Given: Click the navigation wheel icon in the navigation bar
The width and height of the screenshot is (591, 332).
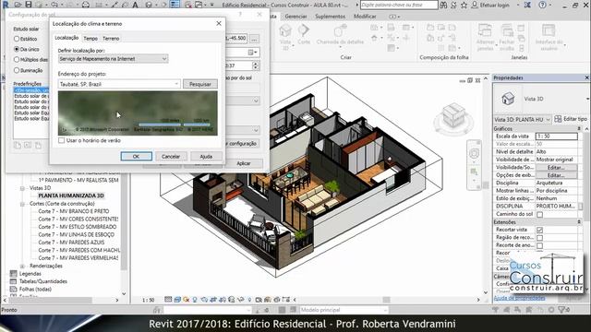Looking at the screenshot, I should pos(474,153).
